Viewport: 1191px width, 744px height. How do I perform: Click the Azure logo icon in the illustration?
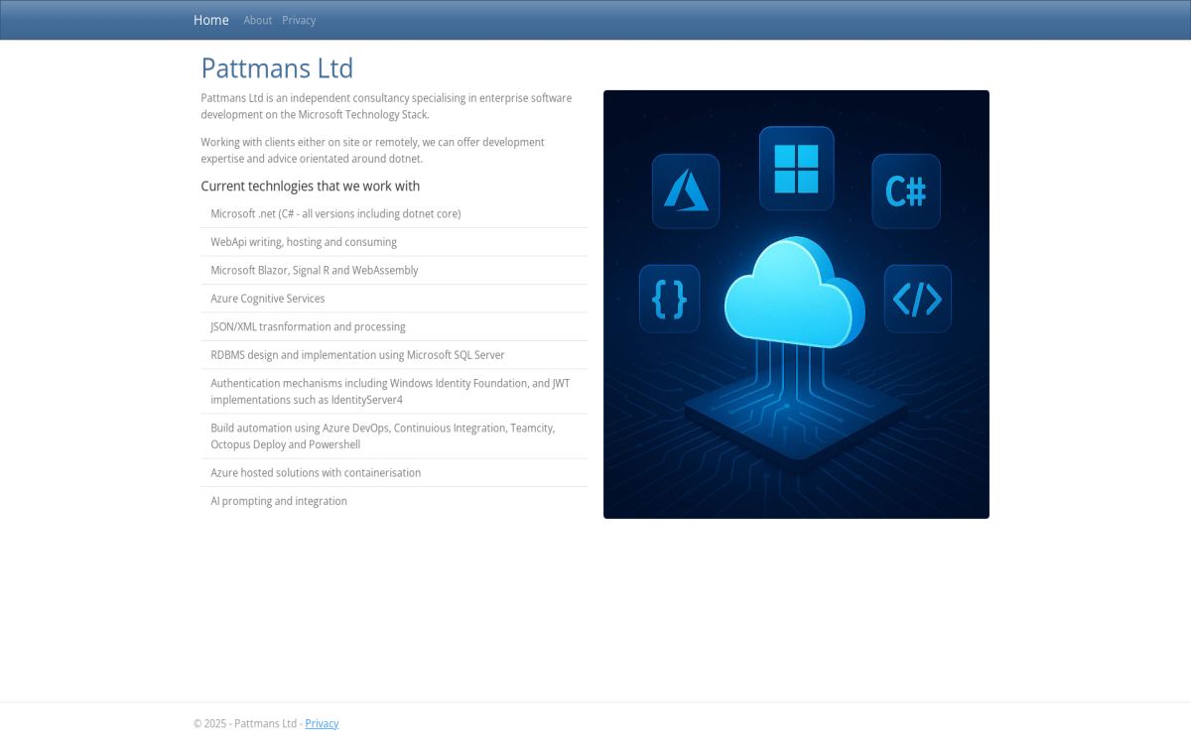click(685, 190)
